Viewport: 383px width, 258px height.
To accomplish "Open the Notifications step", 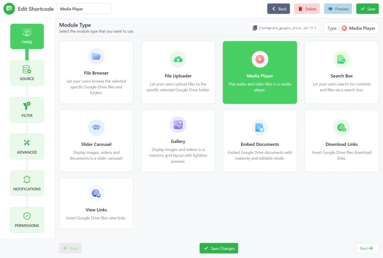I will click(x=27, y=183).
